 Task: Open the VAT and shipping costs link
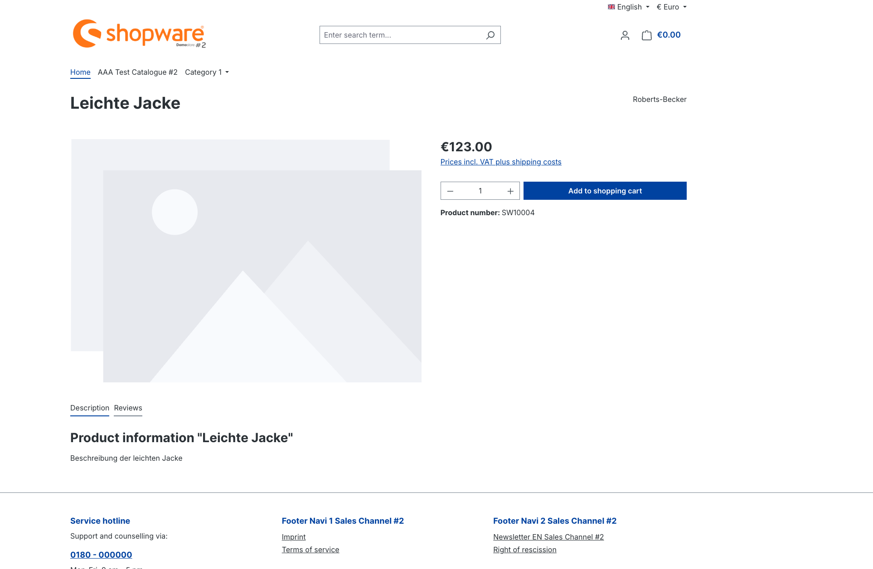(500, 162)
